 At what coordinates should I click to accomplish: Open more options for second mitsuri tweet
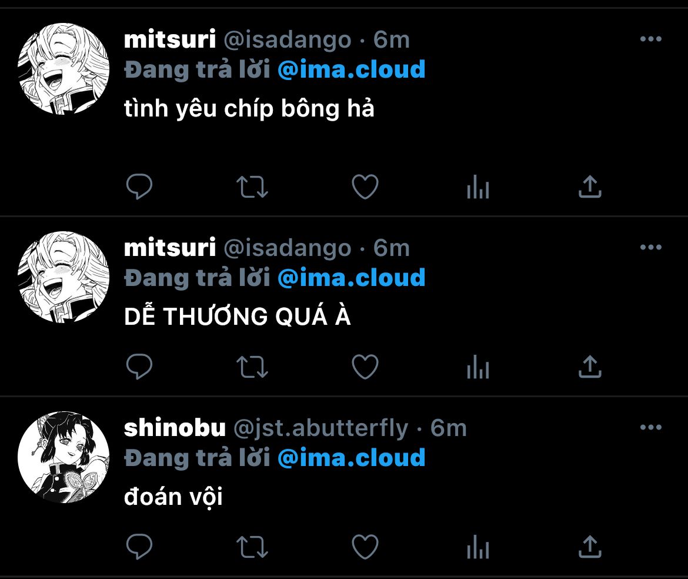point(651,247)
